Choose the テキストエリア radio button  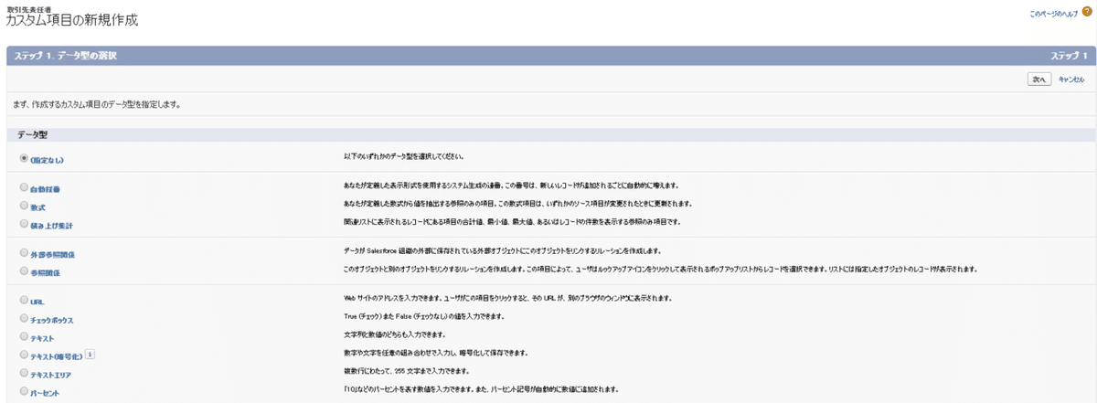pyautogui.click(x=24, y=373)
